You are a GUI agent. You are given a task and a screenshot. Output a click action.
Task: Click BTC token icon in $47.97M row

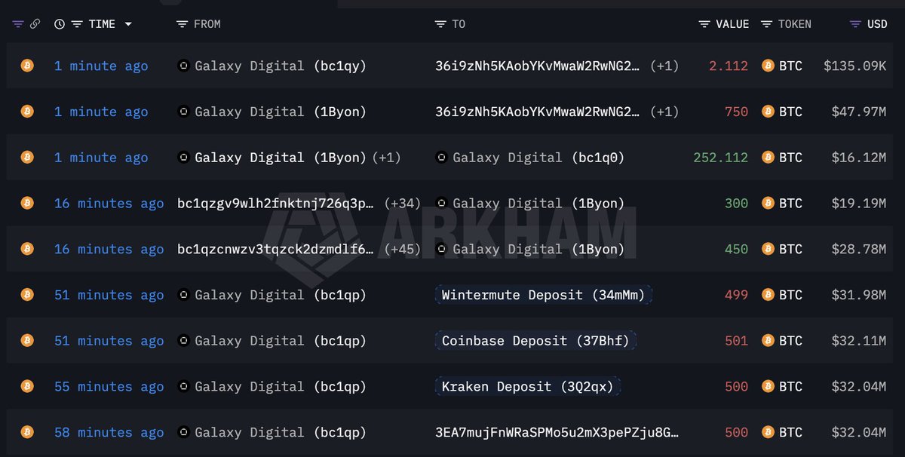point(768,112)
